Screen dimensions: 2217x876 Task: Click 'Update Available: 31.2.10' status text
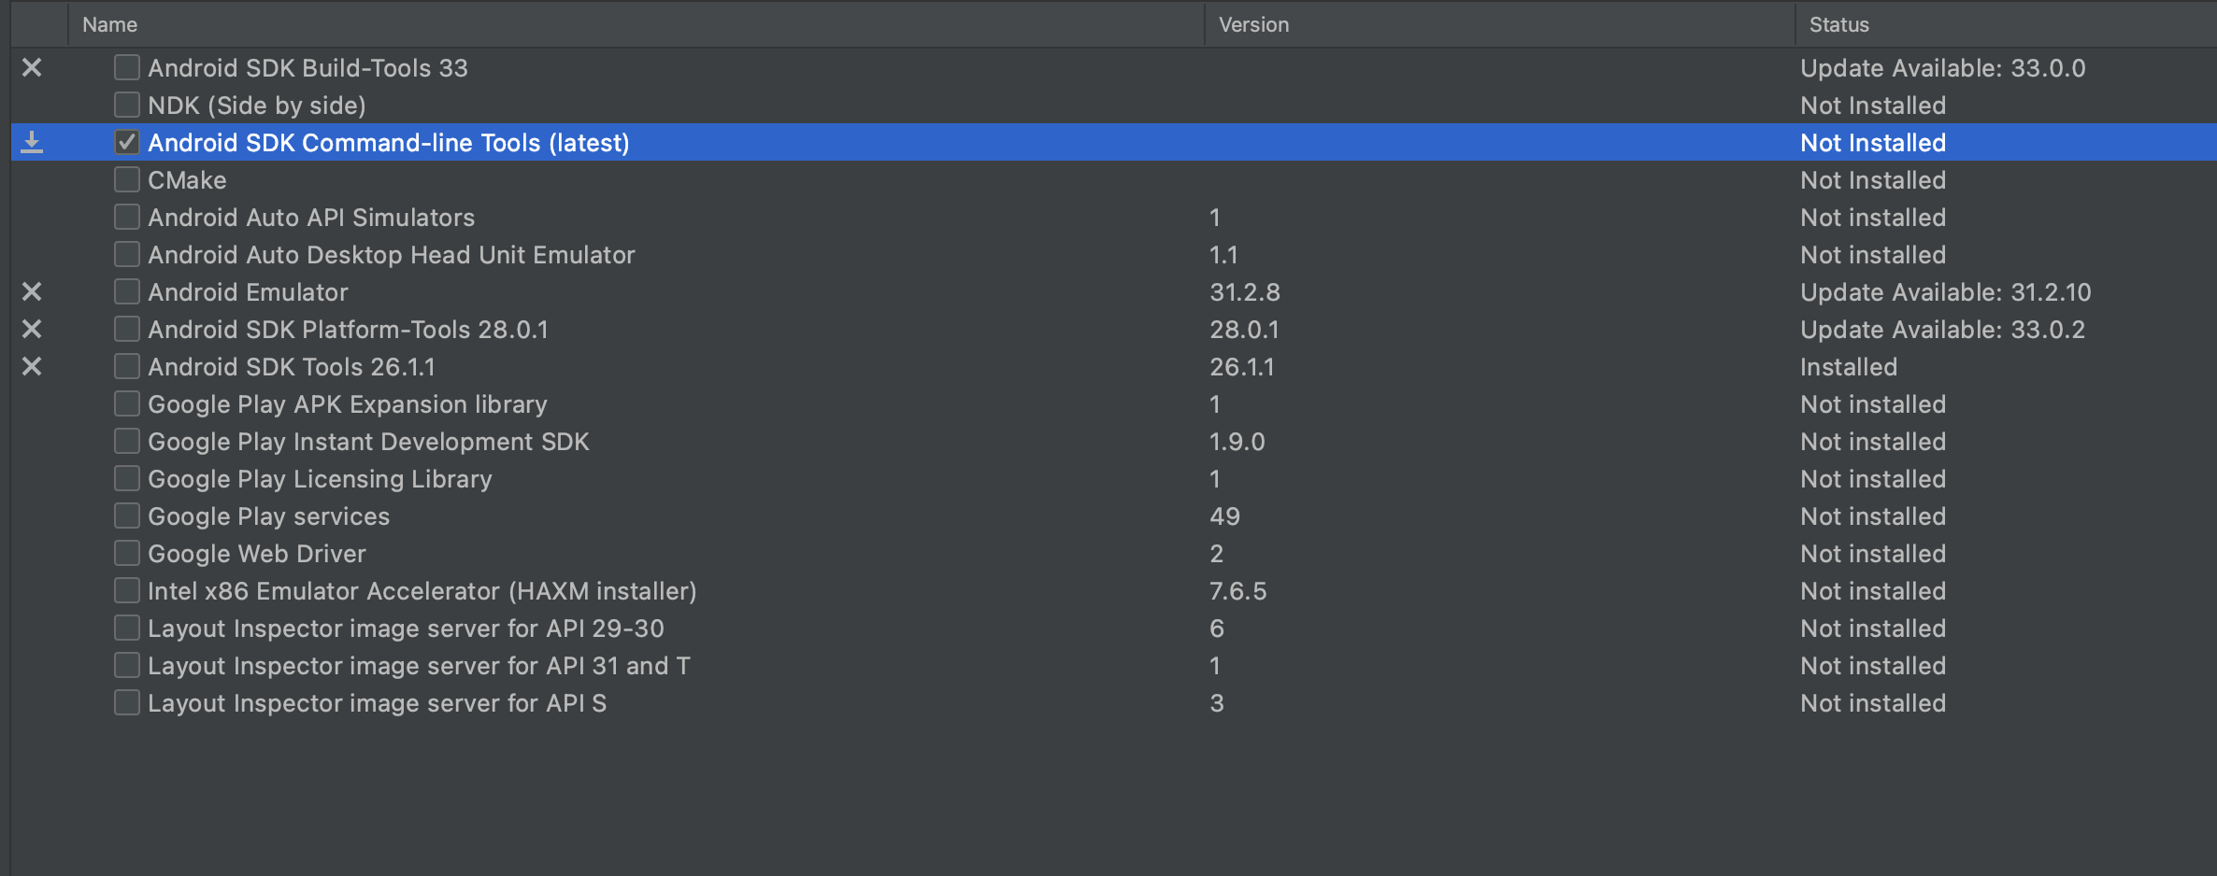[1945, 292]
